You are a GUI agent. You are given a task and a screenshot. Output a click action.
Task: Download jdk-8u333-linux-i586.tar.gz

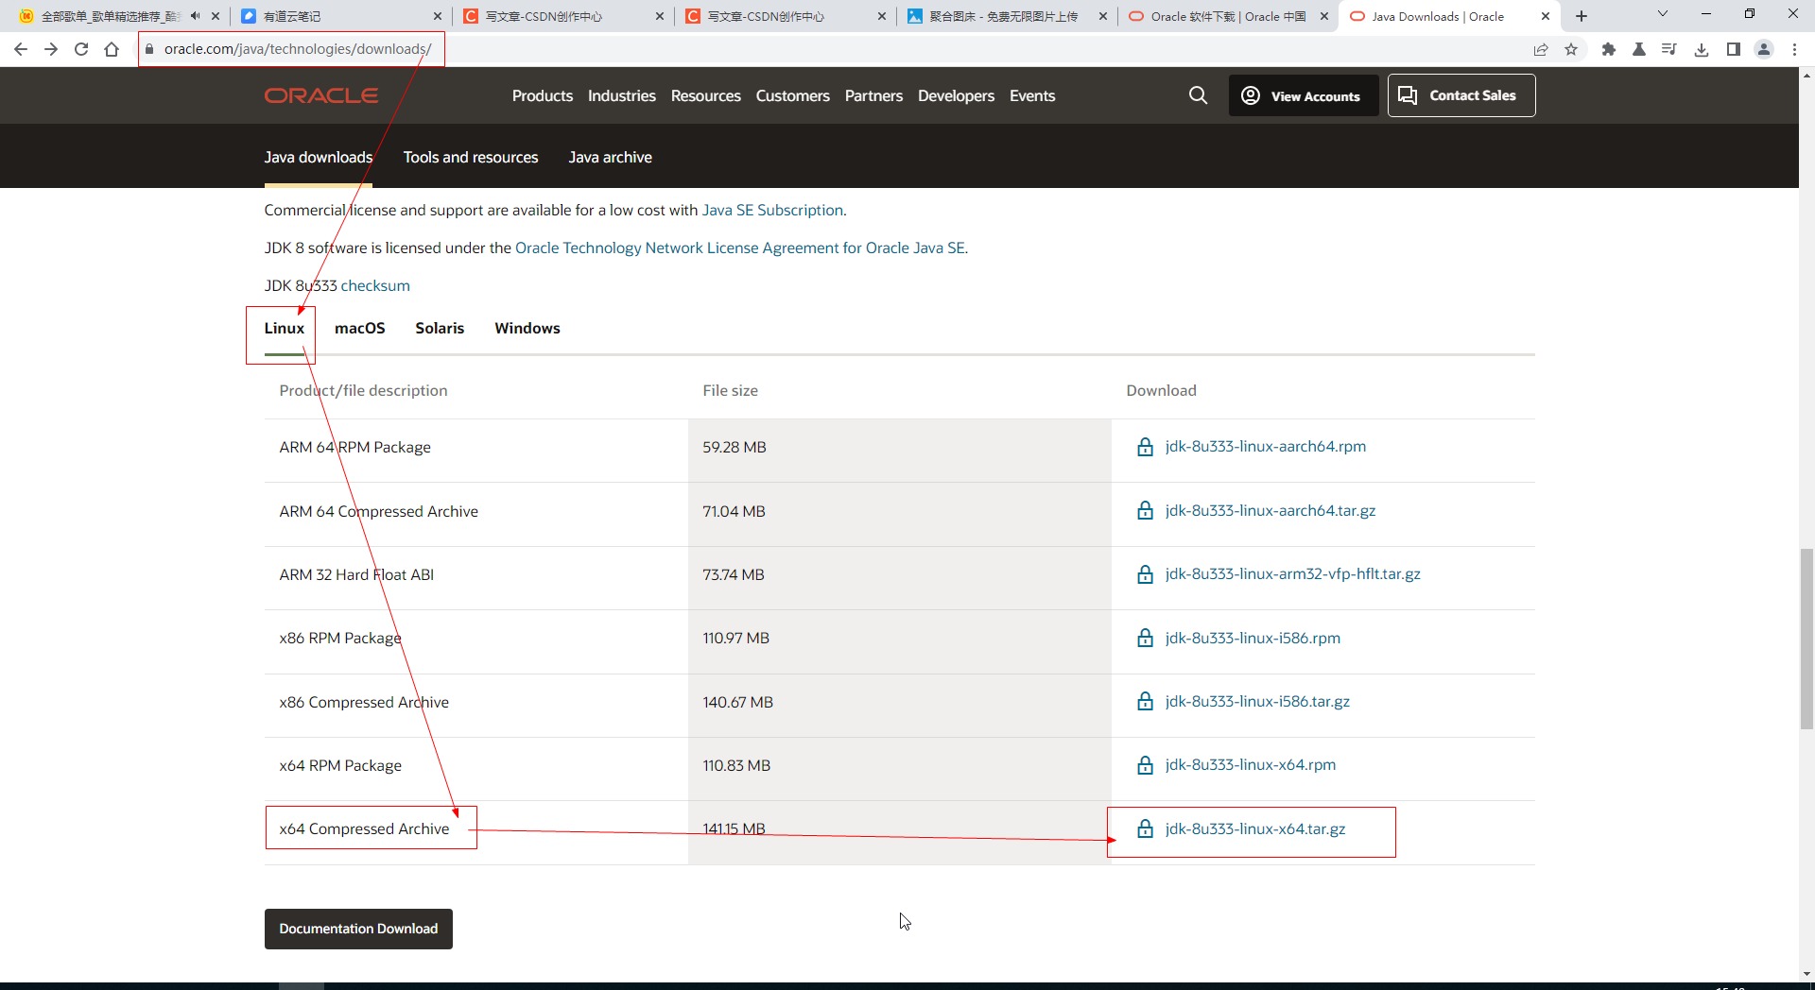(1257, 701)
